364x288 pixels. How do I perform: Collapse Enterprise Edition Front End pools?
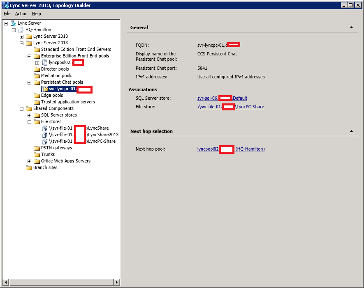[29, 56]
